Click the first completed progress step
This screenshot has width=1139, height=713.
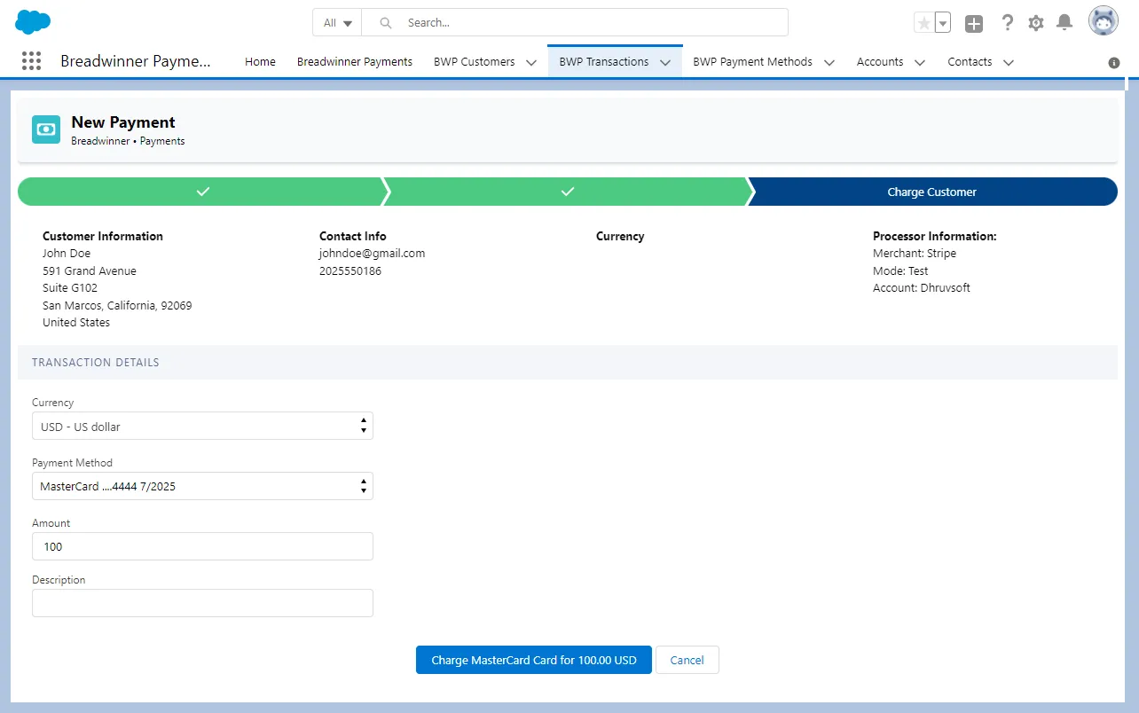coord(202,192)
